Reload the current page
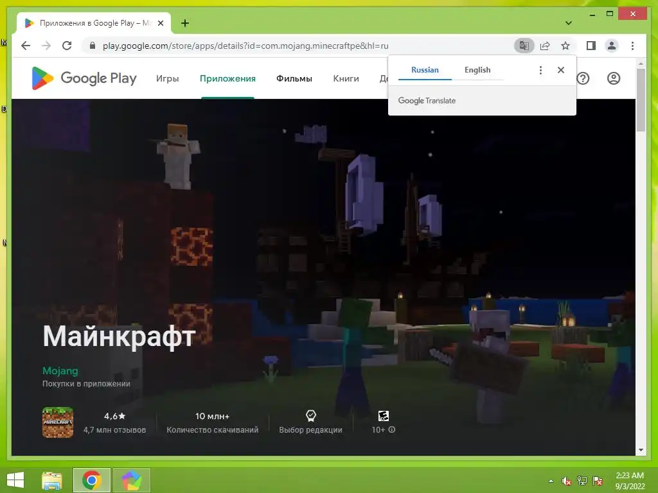The width and height of the screenshot is (658, 493). [x=67, y=46]
